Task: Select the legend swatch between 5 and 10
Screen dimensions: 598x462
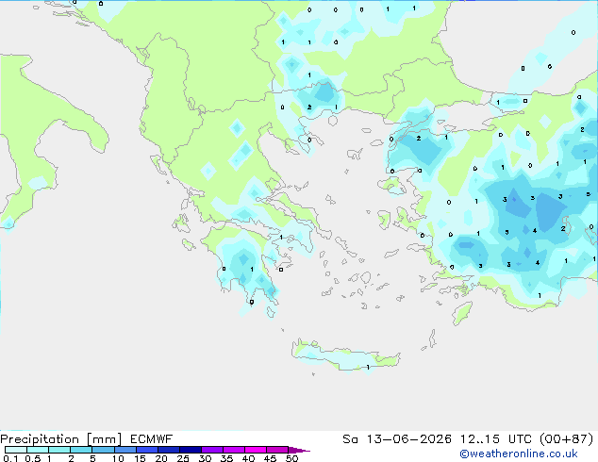Action: pyautogui.click(x=103, y=450)
